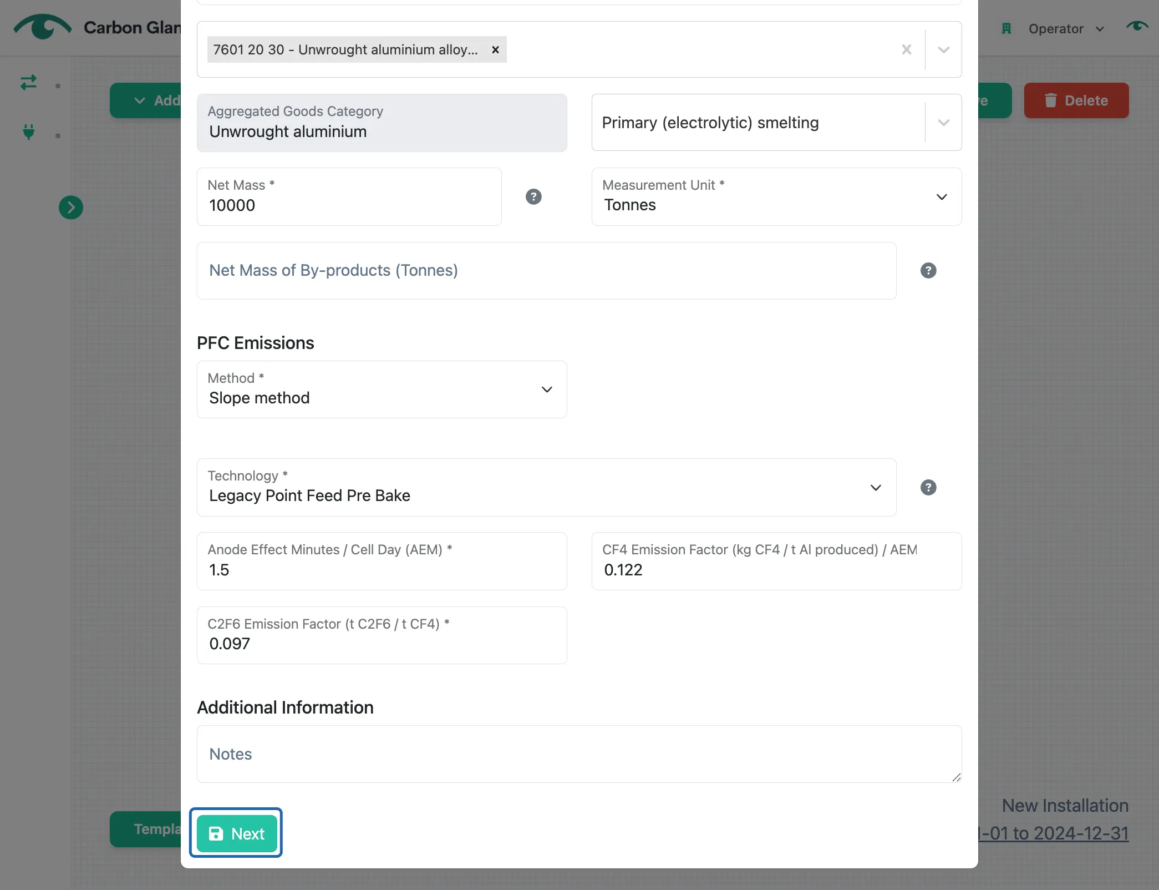Open the Primary (electrolytic) smelting dropdown
The height and width of the screenshot is (890, 1159).
coord(776,123)
